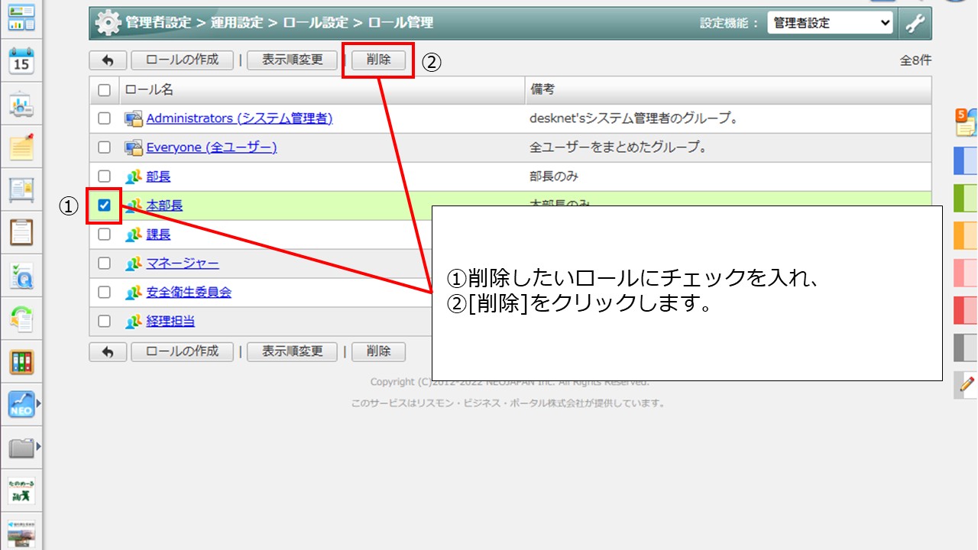The width and height of the screenshot is (978, 550).
Task: Check the Everyone role checkbox
Action: [x=105, y=147]
